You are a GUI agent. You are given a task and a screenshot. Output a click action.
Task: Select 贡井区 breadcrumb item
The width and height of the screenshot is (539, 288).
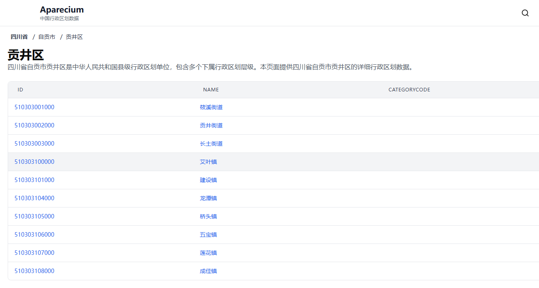click(x=75, y=37)
